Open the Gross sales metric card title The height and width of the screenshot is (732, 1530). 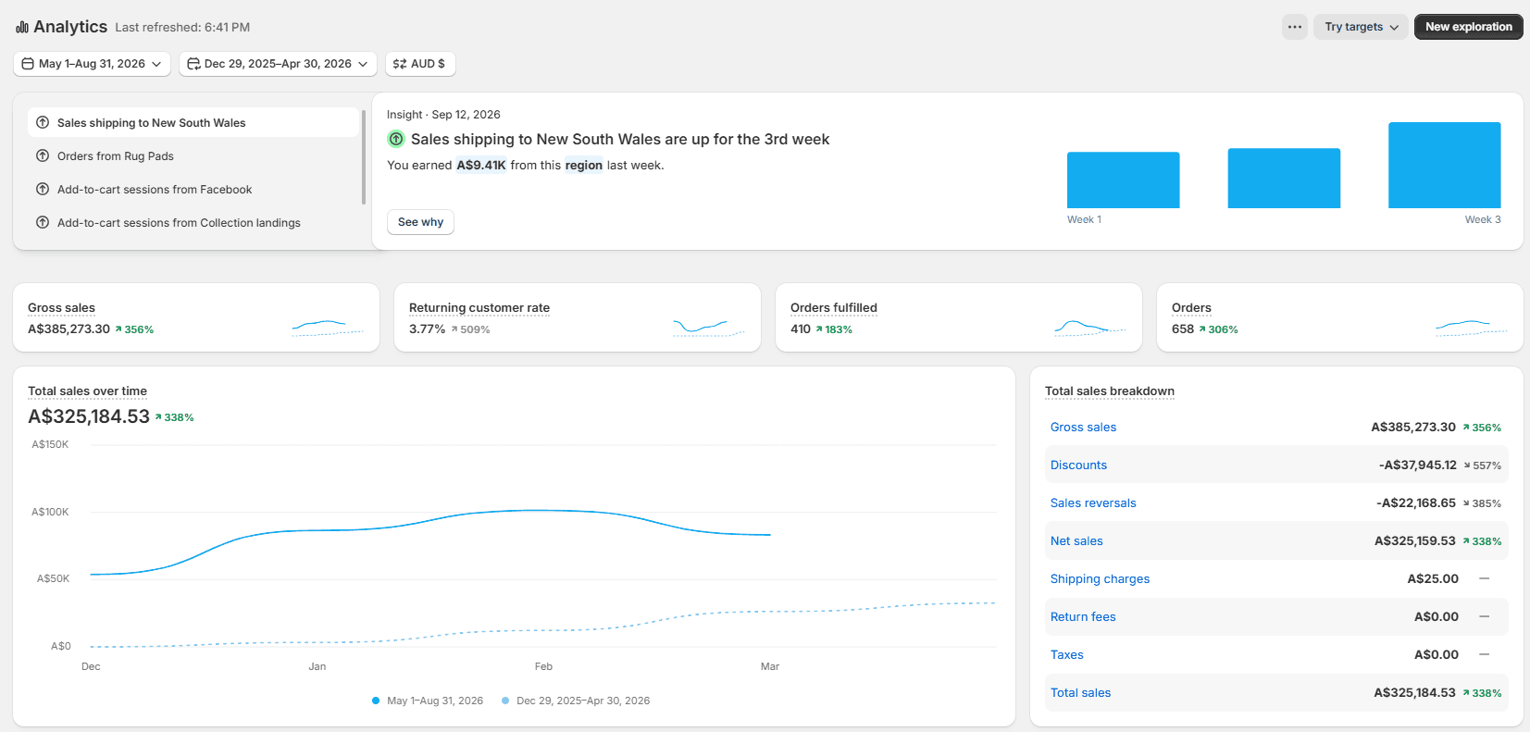[x=61, y=308]
